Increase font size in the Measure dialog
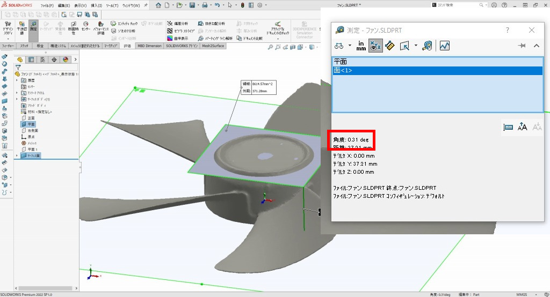This screenshot has height=297, width=550. (x=522, y=127)
